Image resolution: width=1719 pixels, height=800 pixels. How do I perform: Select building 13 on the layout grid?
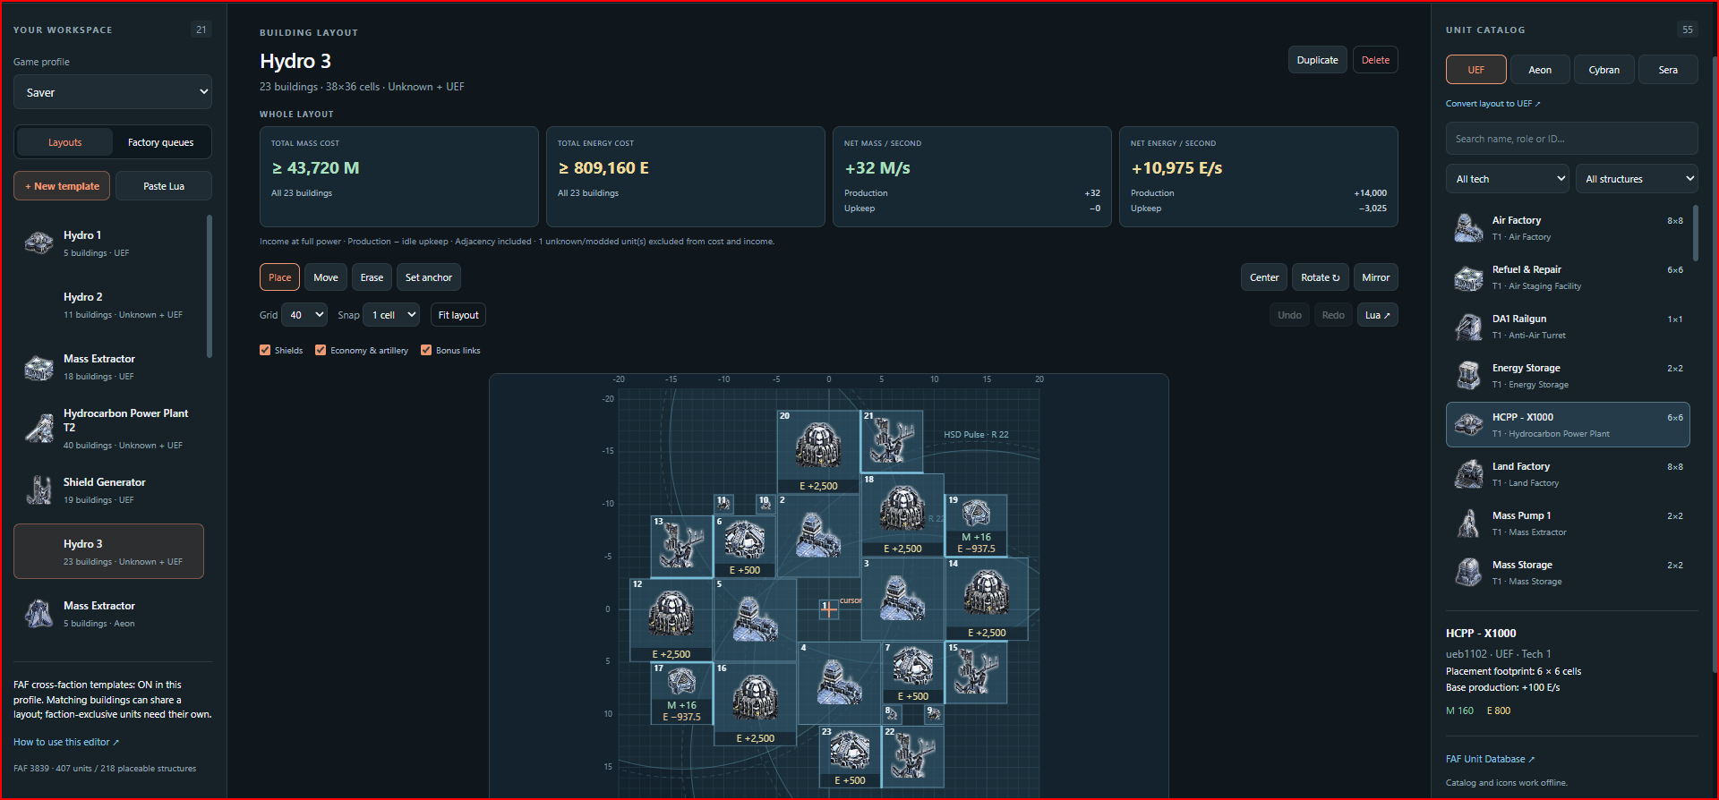[681, 547]
